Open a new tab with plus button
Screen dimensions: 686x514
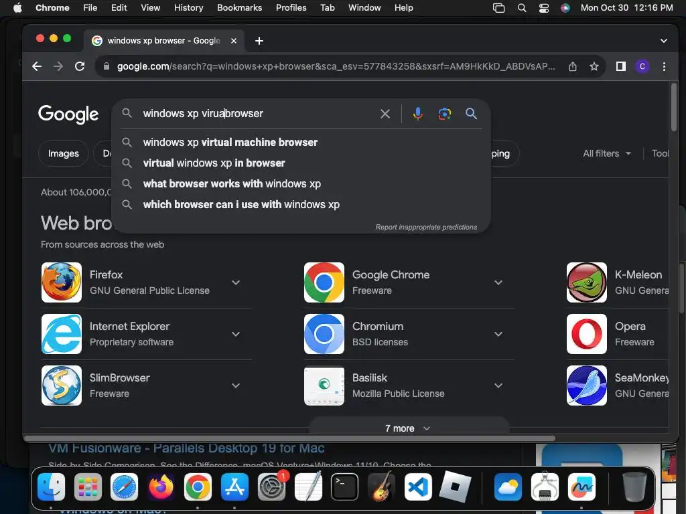point(259,41)
